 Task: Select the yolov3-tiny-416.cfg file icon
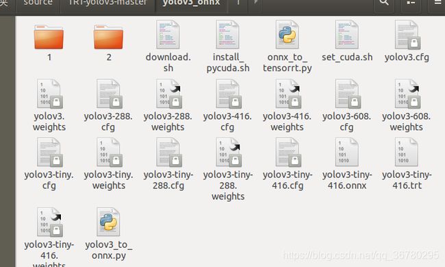288,153
